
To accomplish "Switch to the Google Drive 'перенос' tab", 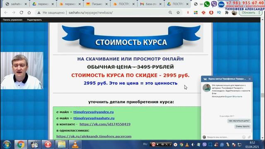I will [x=43, y=4].
